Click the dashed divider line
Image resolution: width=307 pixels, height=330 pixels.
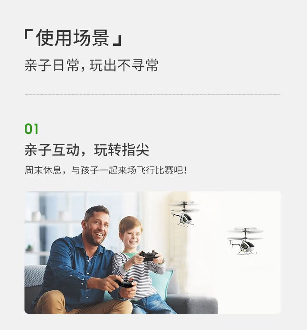(x=153, y=94)
